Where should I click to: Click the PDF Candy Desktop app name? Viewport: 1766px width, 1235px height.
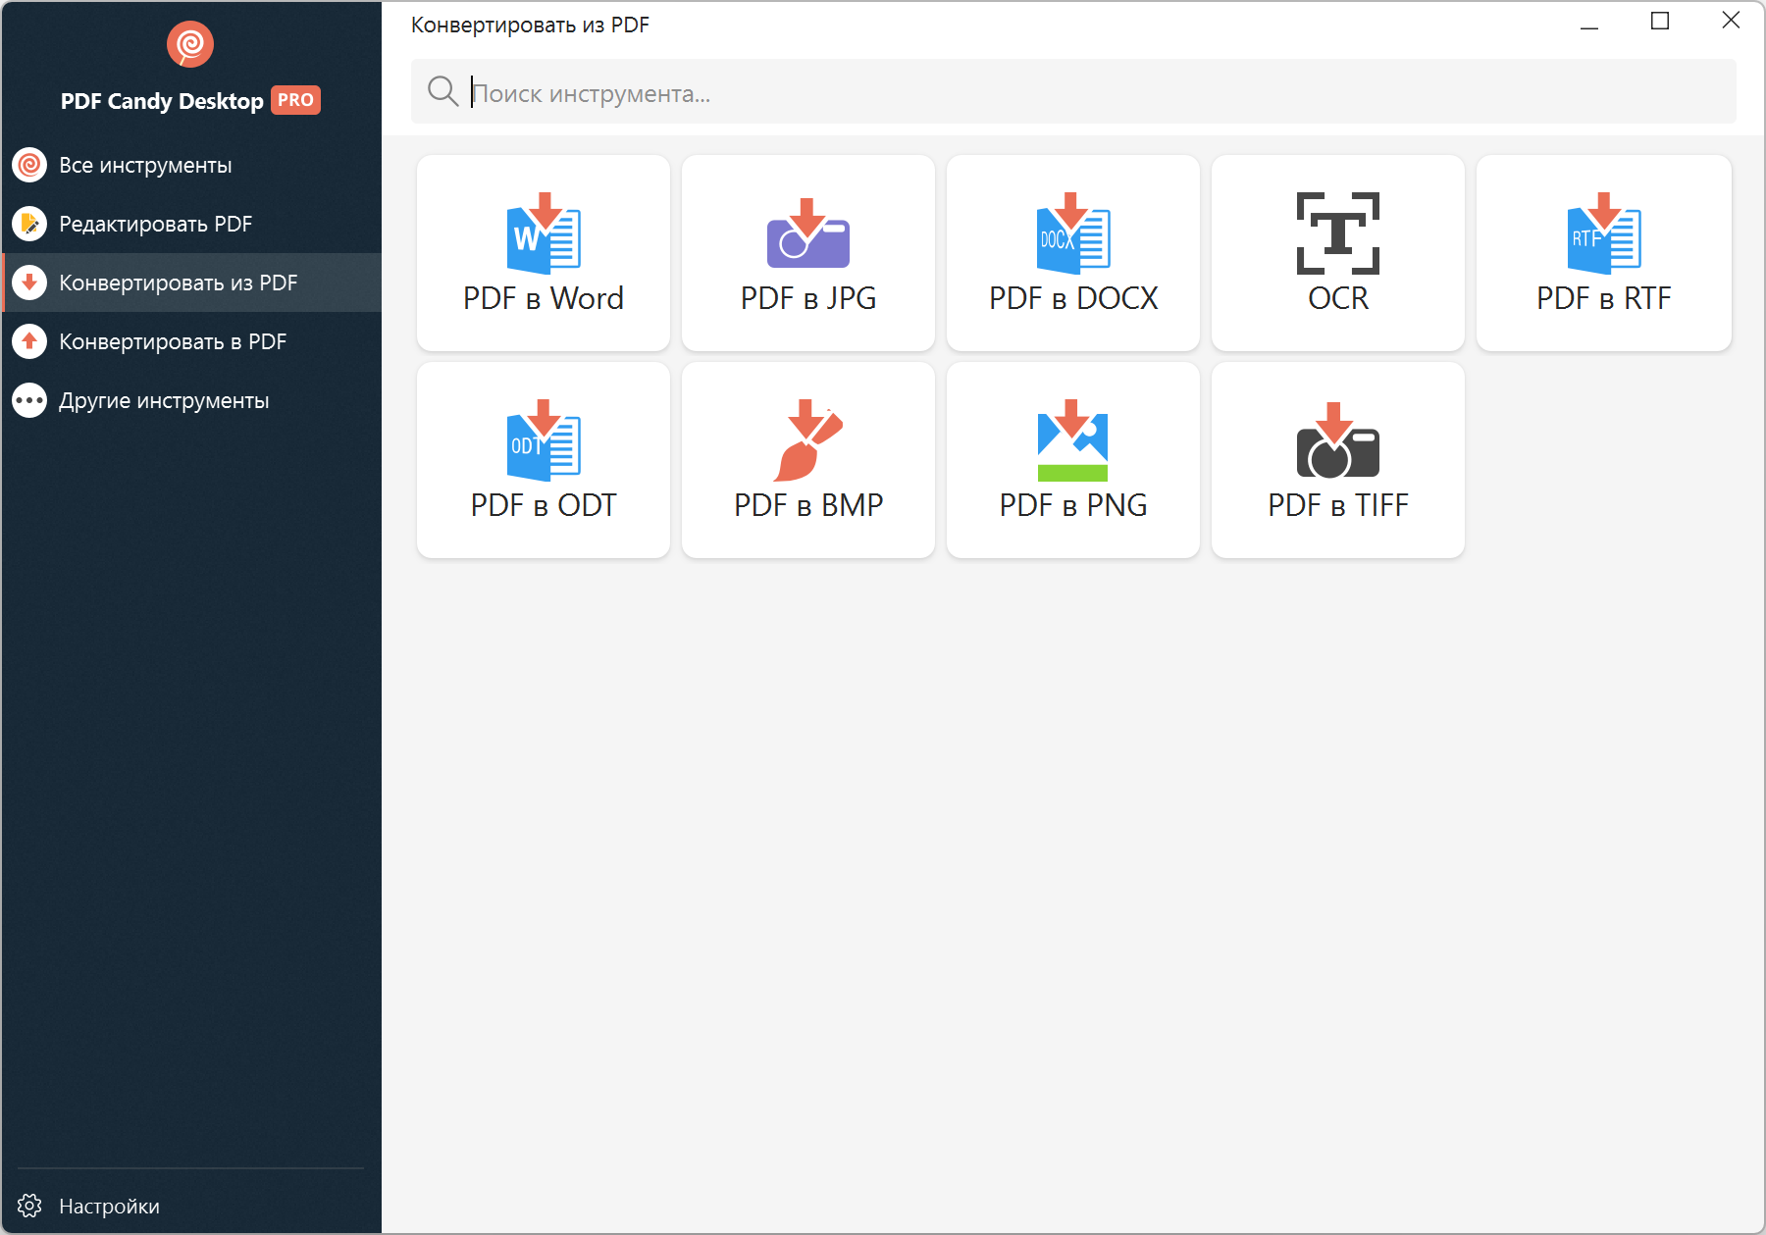pos(162,101)
